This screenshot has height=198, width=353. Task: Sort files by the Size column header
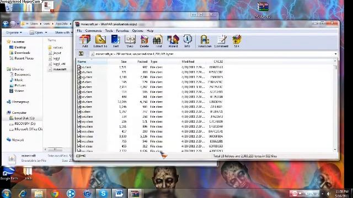117,62
